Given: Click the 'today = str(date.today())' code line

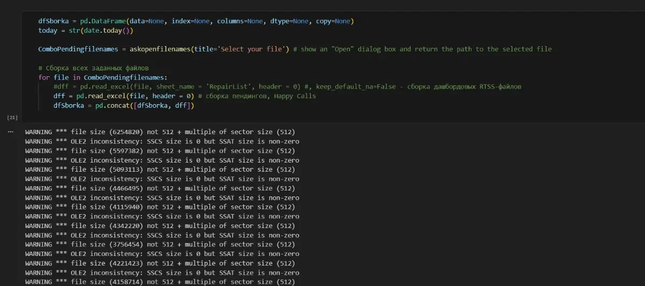Looking at the screenshot, I should pyautogui.click(x=85, y=31).
